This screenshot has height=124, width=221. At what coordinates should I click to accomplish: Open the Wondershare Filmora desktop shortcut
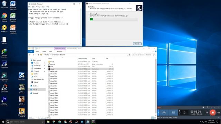(4, 77)
